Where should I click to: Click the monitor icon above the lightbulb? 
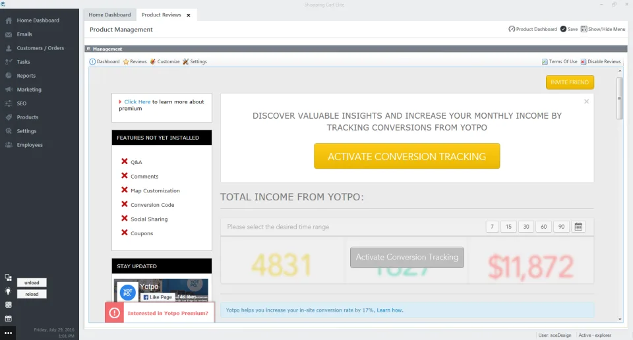click(8, 277)
